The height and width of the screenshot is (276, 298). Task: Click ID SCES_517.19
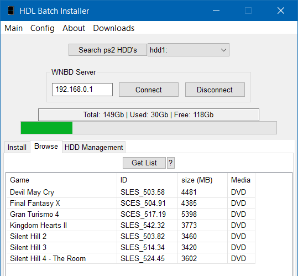(143, 214)
